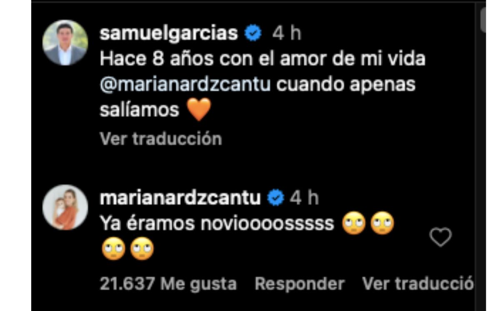Click the comment text Ya éramos noviooossss
The width and height of the screenshot is (500, 311).
click(x=217, y=224)
